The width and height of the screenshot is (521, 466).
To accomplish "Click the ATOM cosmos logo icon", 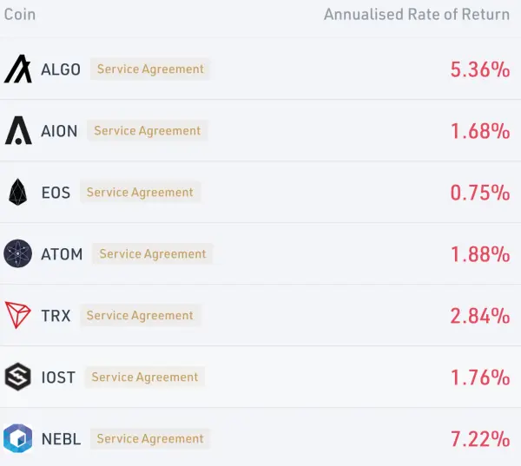I will click(x=18, y=253).
